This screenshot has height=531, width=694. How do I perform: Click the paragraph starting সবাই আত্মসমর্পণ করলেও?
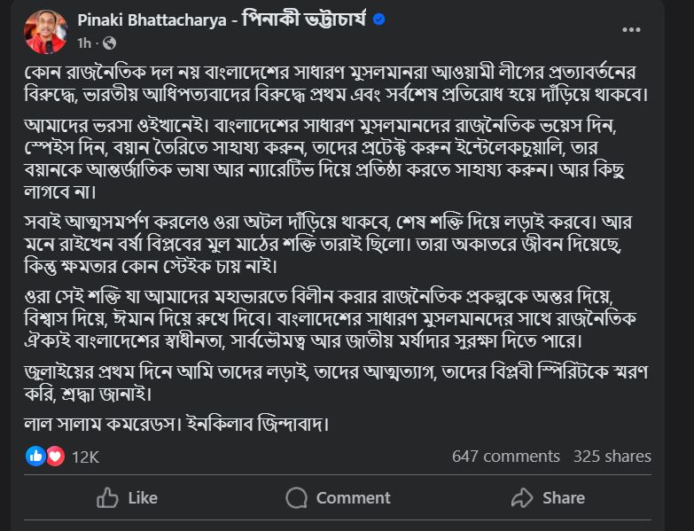point(328,245)
